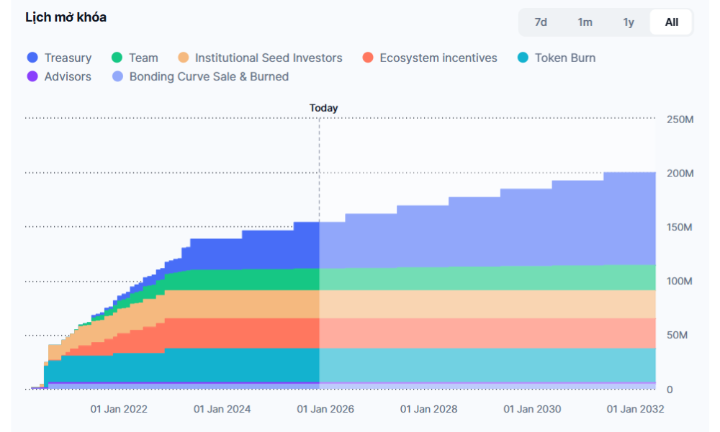Toggle the Treasury series label
The width and height of the screenshot is (720, 432).
point(68,58)
